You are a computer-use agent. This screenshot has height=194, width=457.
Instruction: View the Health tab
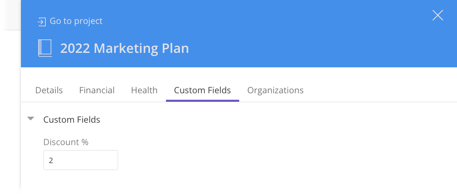[144, 90]
